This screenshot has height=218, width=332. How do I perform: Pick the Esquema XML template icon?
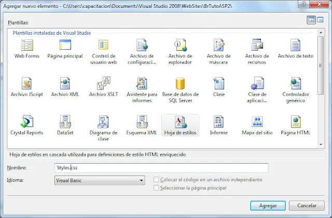142,122
